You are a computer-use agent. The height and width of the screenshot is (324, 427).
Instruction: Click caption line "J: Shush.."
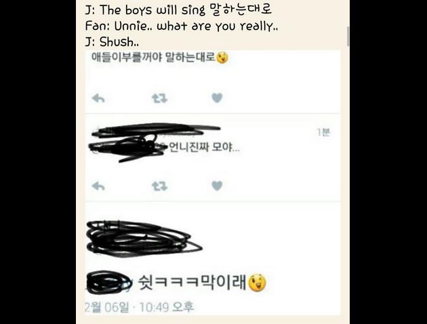coord(112,42)
